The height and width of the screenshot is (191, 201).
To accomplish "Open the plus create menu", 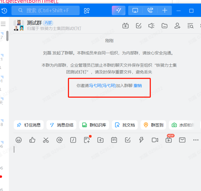I will pos(165,11).
